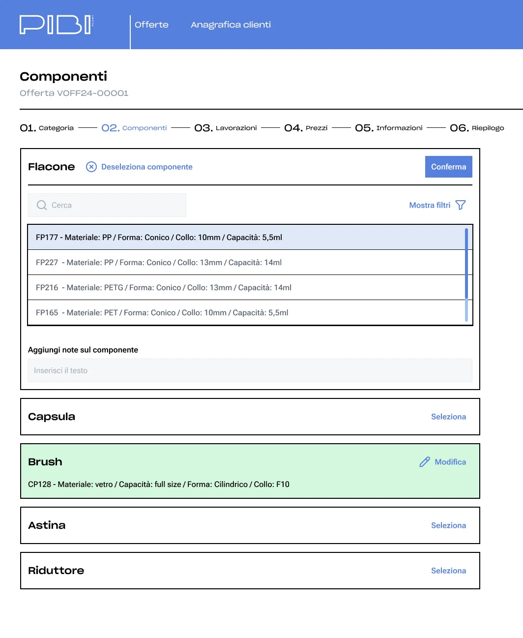
Task: Show filters with Mostra filtri
Action: pyautogui.click(x=430, y=205)
